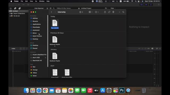Select the fcpx playlist file in Finder
The width and height of the screenshot is (170, 95).
55,24
